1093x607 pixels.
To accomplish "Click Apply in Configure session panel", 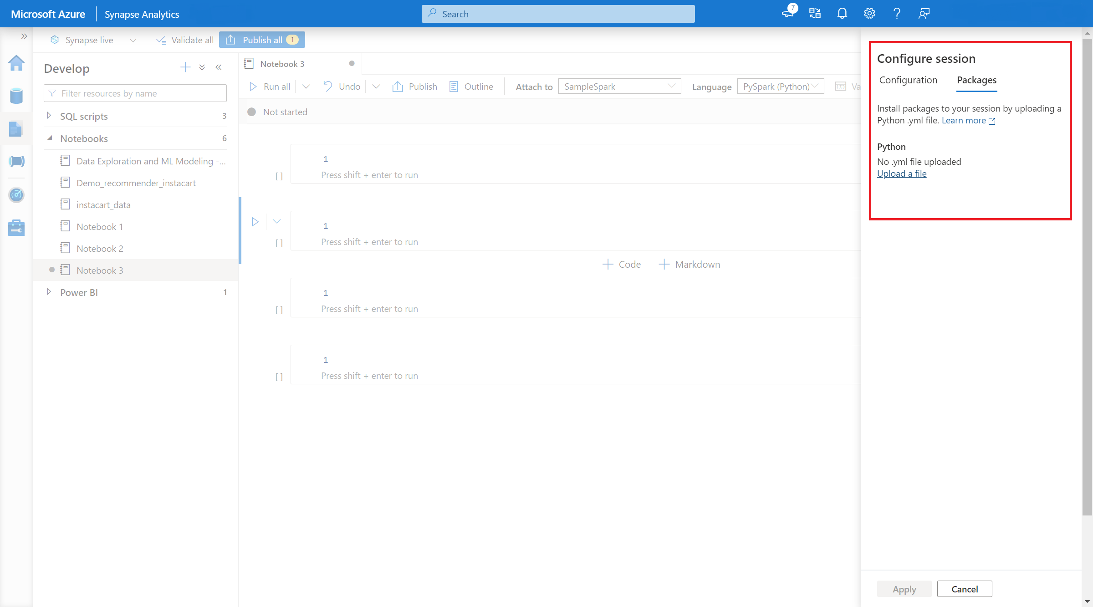I will point(905,589).
